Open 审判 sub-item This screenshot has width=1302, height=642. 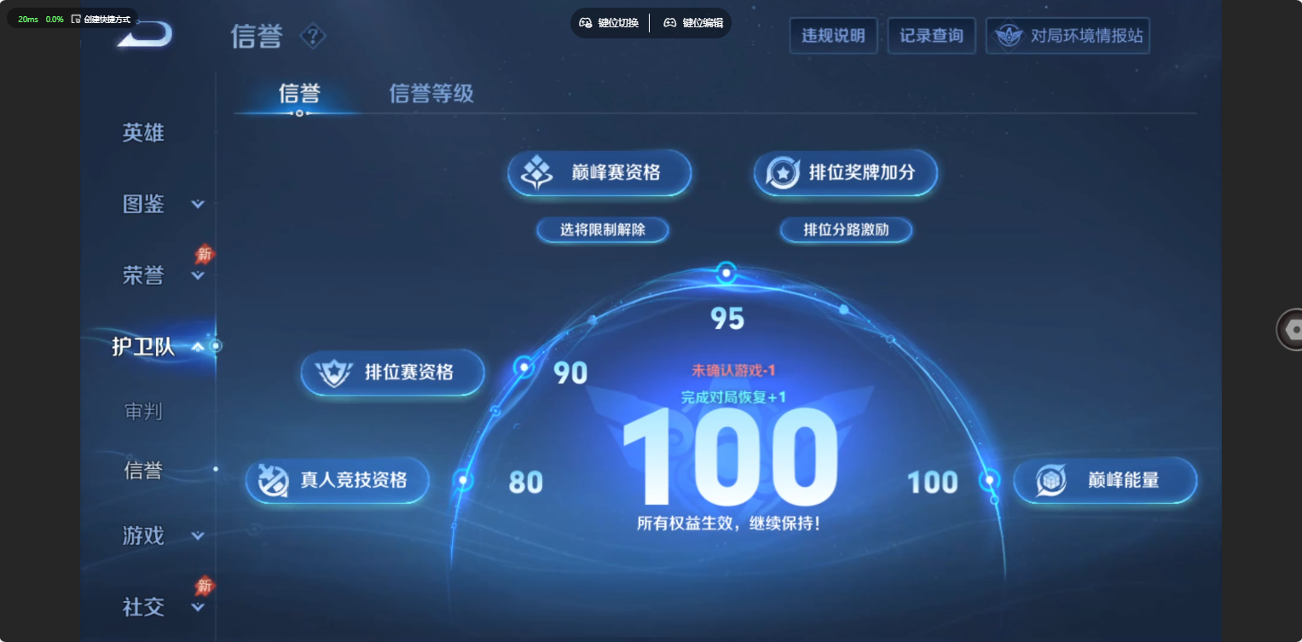[x=143, y=412]
